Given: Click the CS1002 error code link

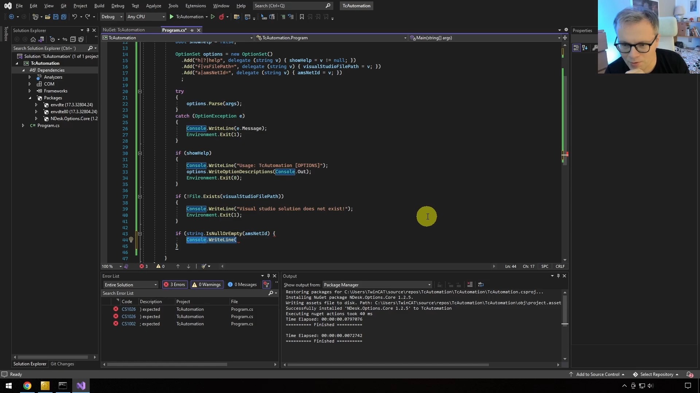Looking at the screenshot, I should pyautogui.click(x=129, y=324).
